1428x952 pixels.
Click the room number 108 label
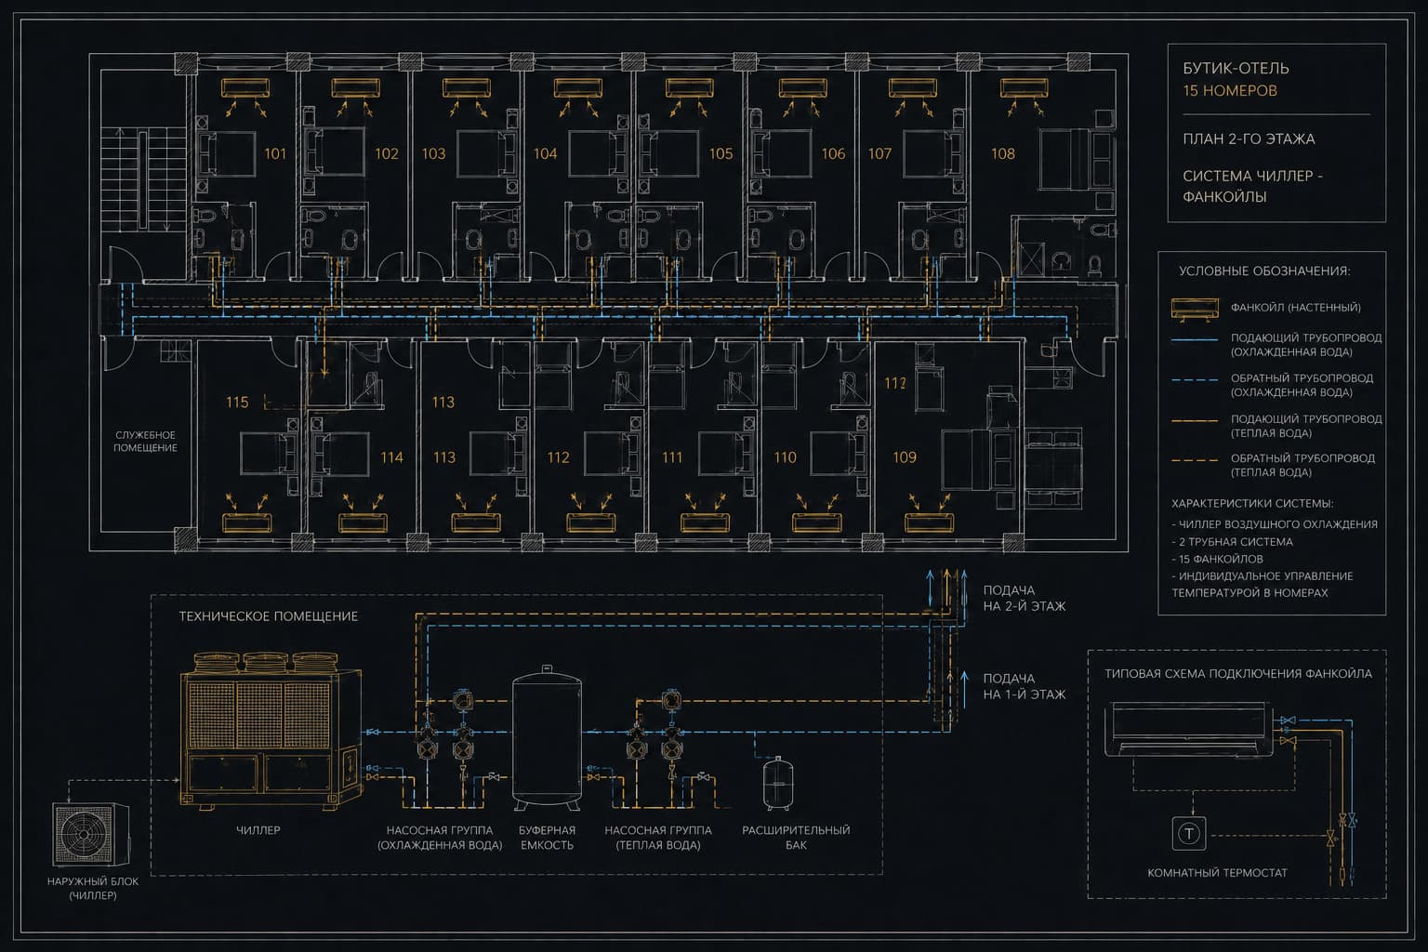pyautogui.click(x=1002, y=153)
